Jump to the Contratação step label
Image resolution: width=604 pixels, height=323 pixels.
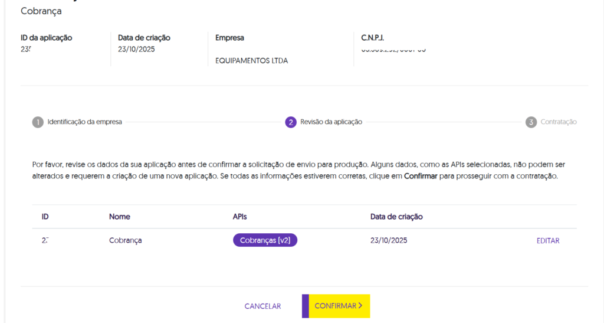559,122
